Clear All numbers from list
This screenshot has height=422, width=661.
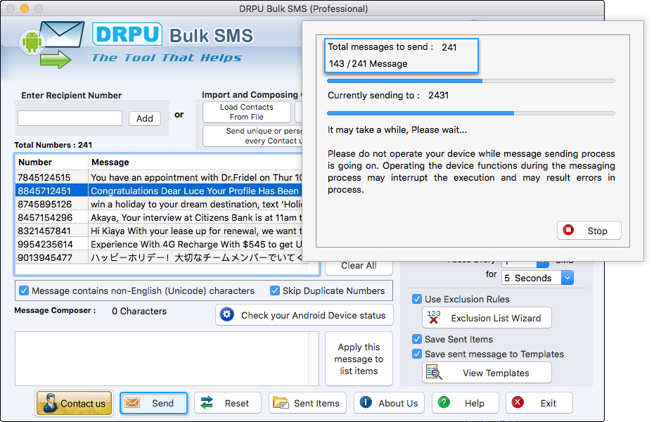(x=359, y=267)
